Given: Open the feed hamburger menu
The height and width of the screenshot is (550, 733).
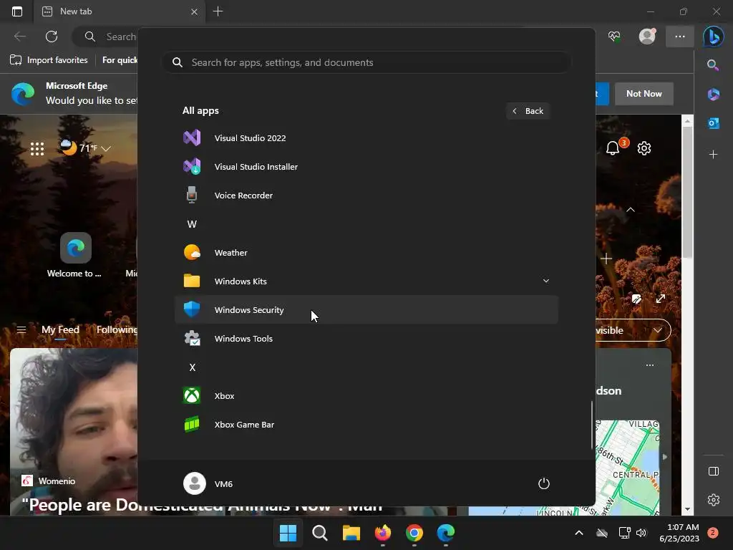Looking at the screenshot, I should coord(21,329).
